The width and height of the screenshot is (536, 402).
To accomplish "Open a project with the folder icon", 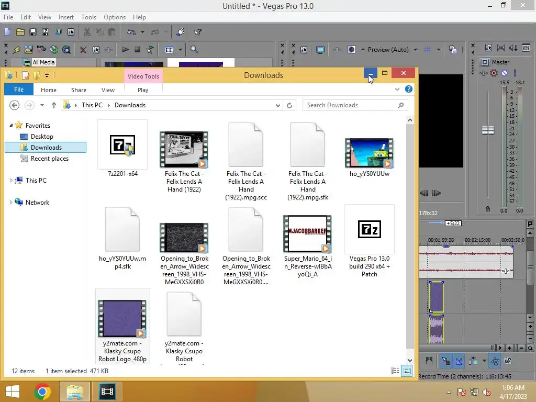I will point(20,32).
